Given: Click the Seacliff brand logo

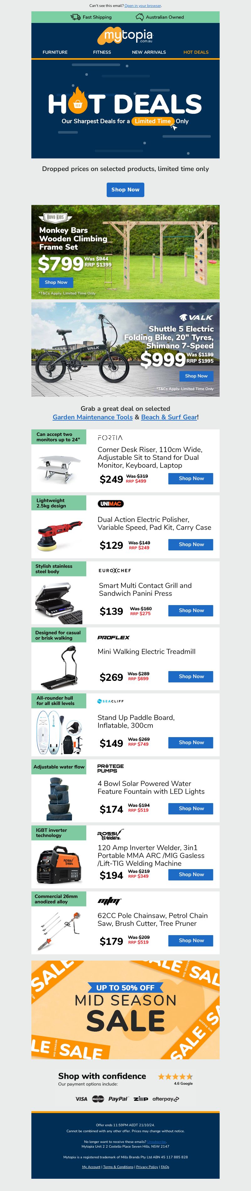Looking at the screenshot, I should coord(111,701).
